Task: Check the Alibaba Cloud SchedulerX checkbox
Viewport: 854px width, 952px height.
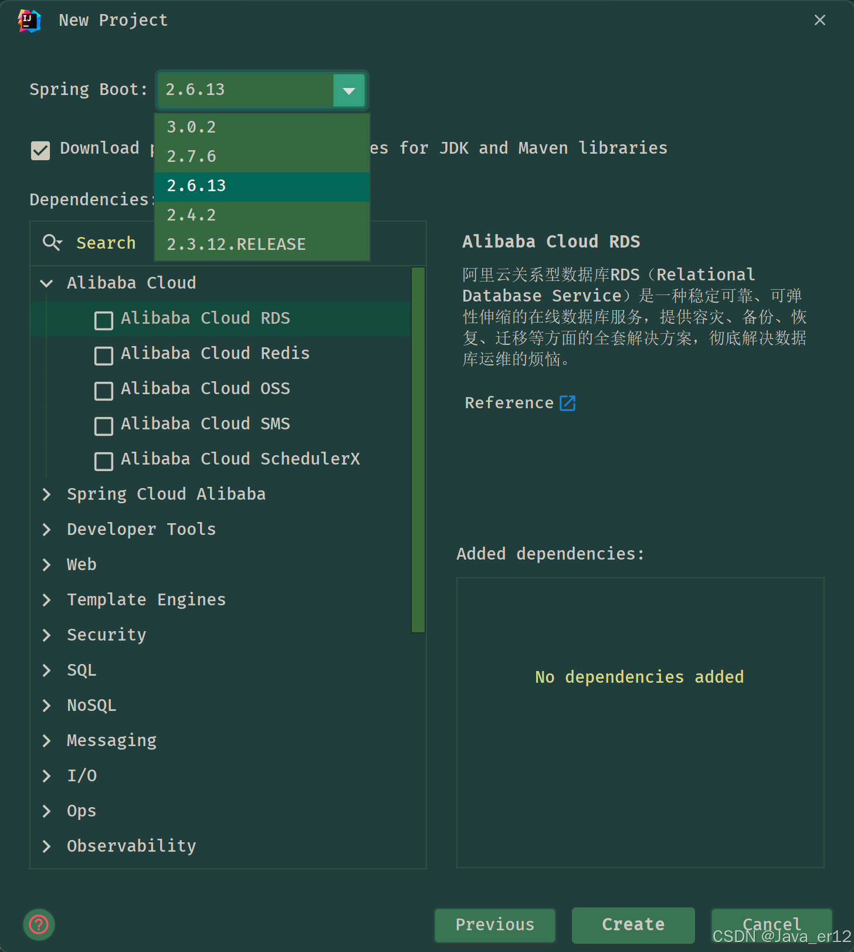Action: [104, 461]
